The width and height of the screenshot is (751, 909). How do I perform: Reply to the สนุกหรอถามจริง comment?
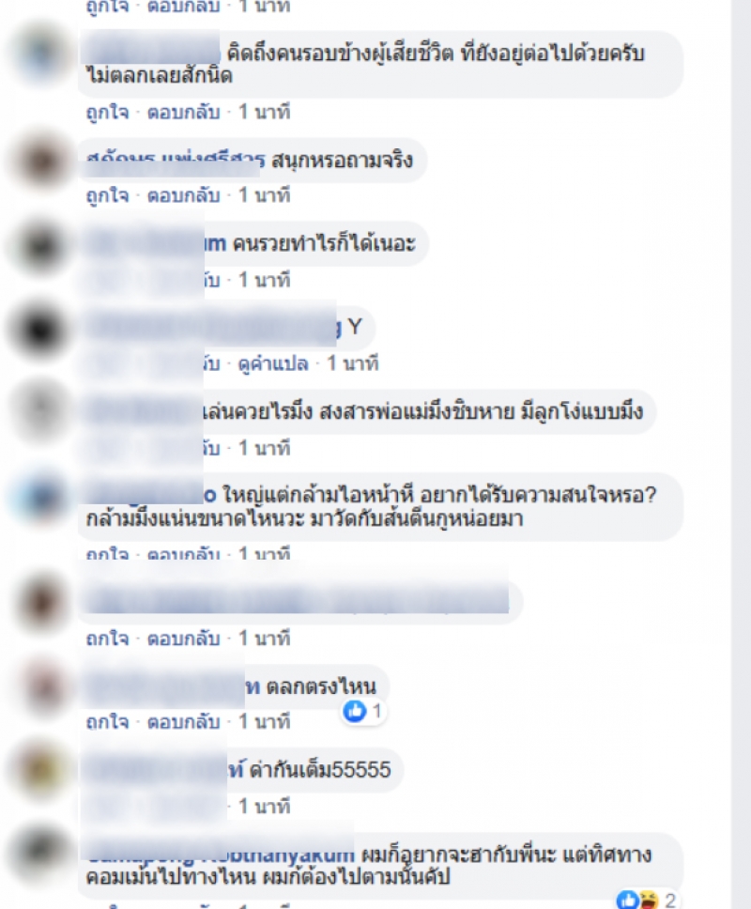(184, 195)
